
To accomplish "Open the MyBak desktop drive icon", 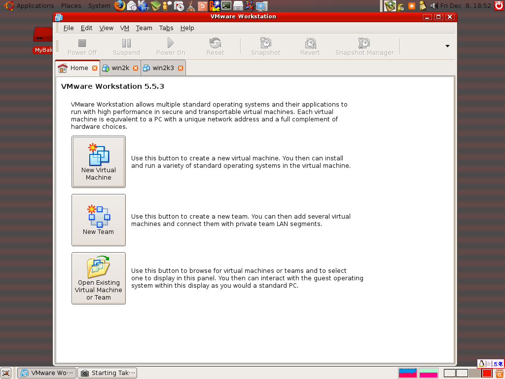I will point(43,39).
